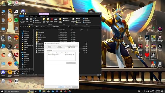Screen dimensions: 165x93
Task: Open Explorer help icon
Action: (x=100, y=16)
